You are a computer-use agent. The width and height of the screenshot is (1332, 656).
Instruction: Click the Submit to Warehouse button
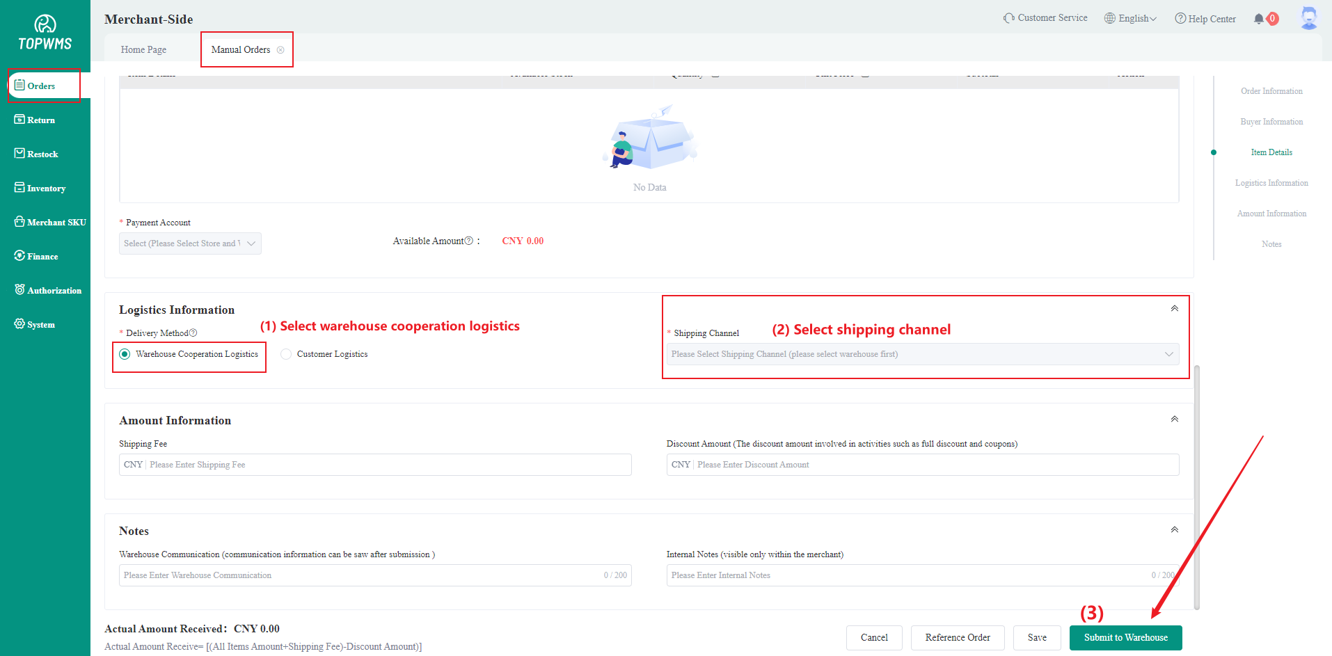coord(1125,637)
